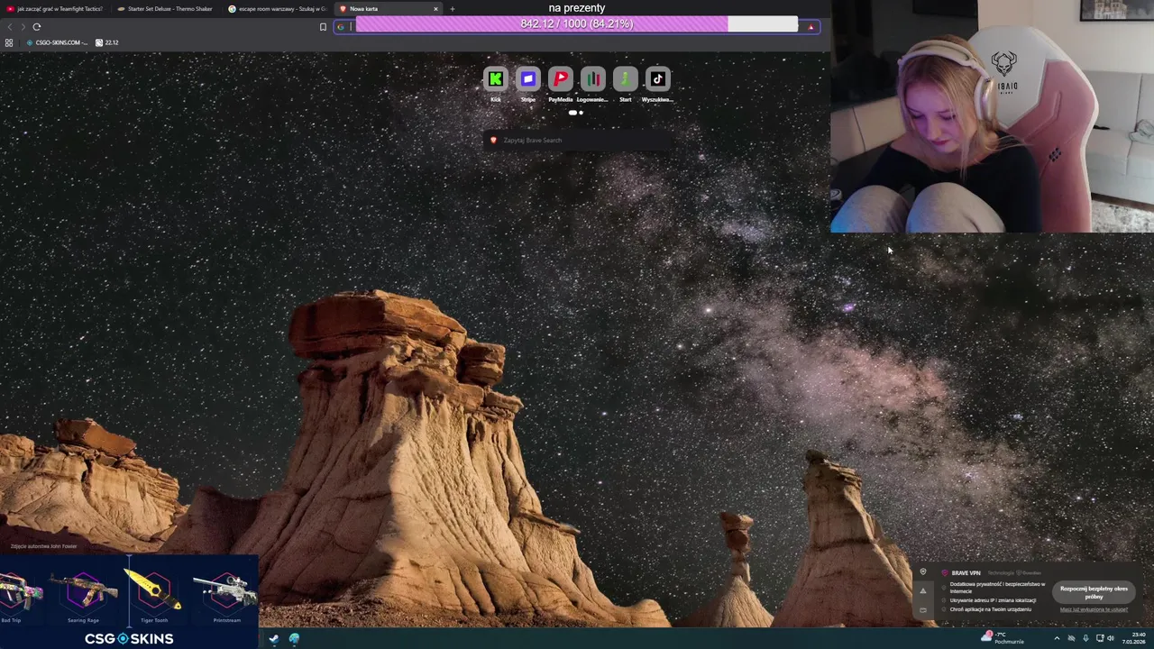Click the CSGO SKINS logo banner
Image resolution: width=1154 pixels, height=649 pixels.
129,638
